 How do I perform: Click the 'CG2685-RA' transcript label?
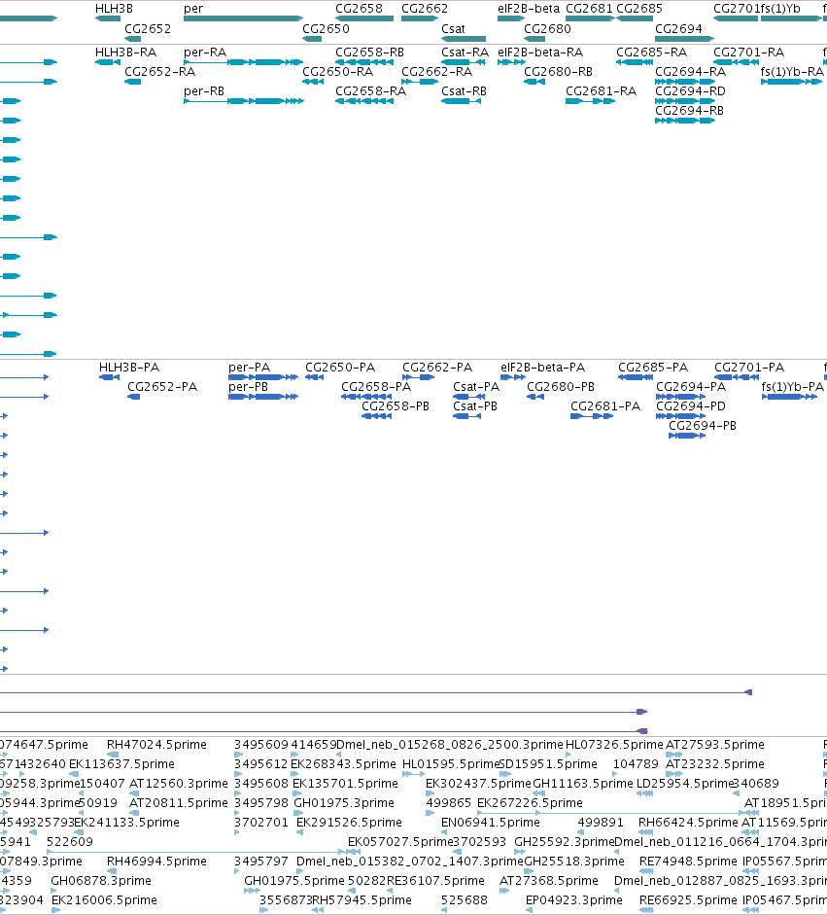point(651,52)
